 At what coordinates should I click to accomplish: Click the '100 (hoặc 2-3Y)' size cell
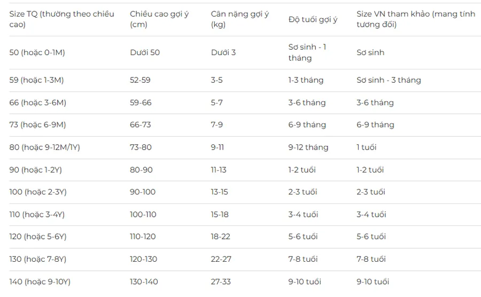point(38,192)
